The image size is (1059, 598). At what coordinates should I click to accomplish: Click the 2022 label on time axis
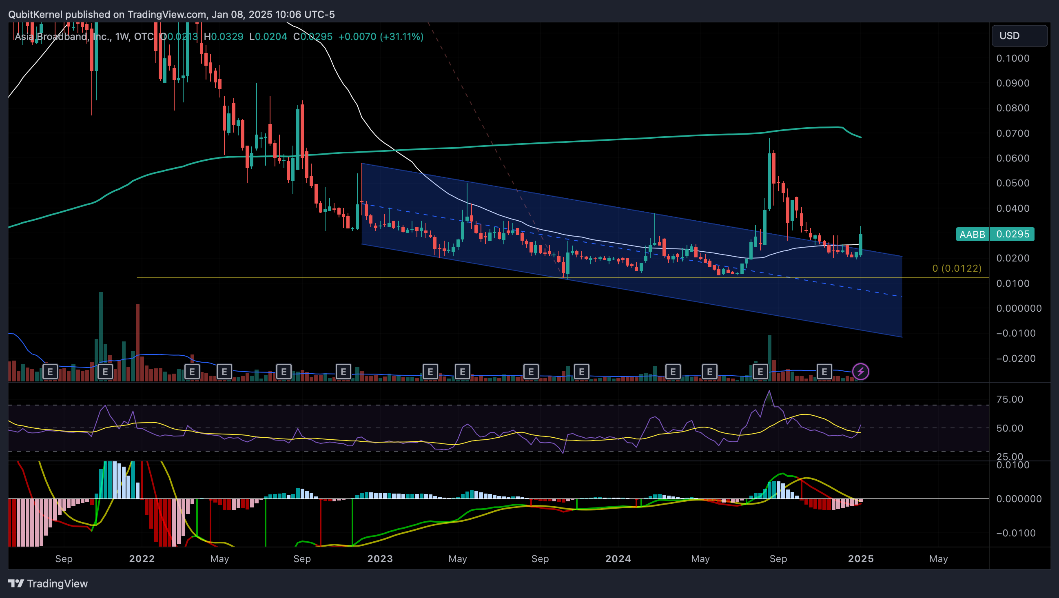coord(142,559)
